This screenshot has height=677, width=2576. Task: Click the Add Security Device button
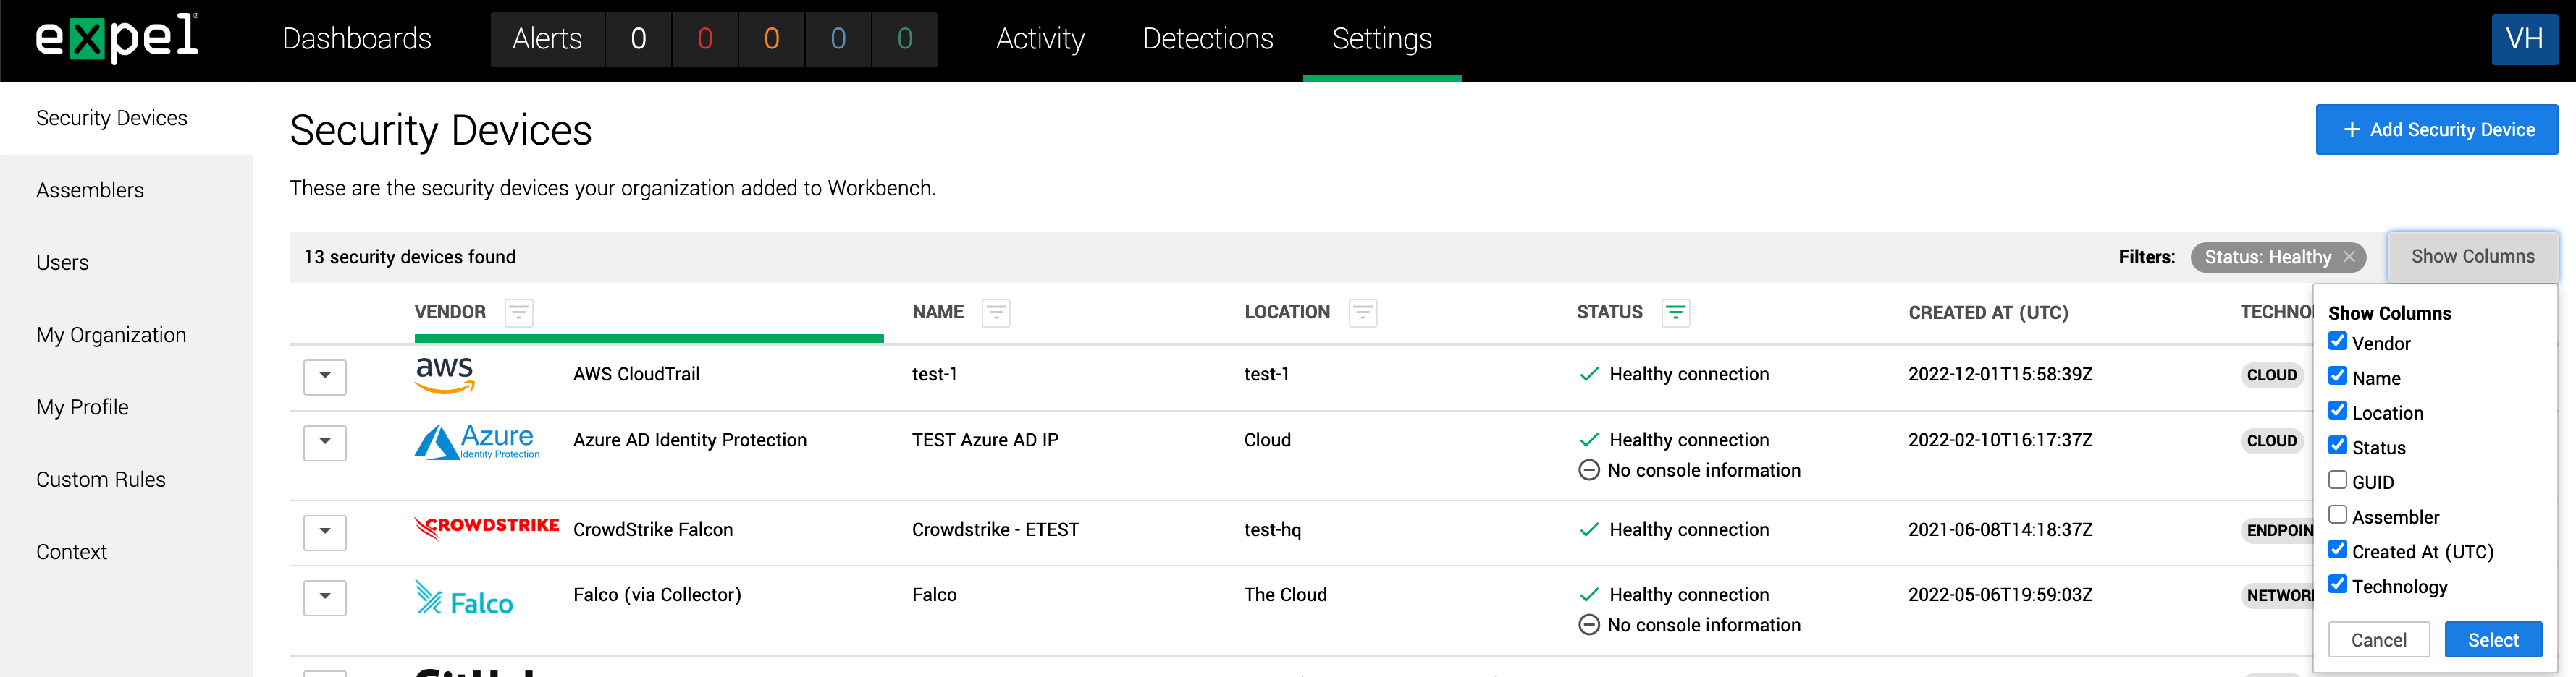point(2436,129)
